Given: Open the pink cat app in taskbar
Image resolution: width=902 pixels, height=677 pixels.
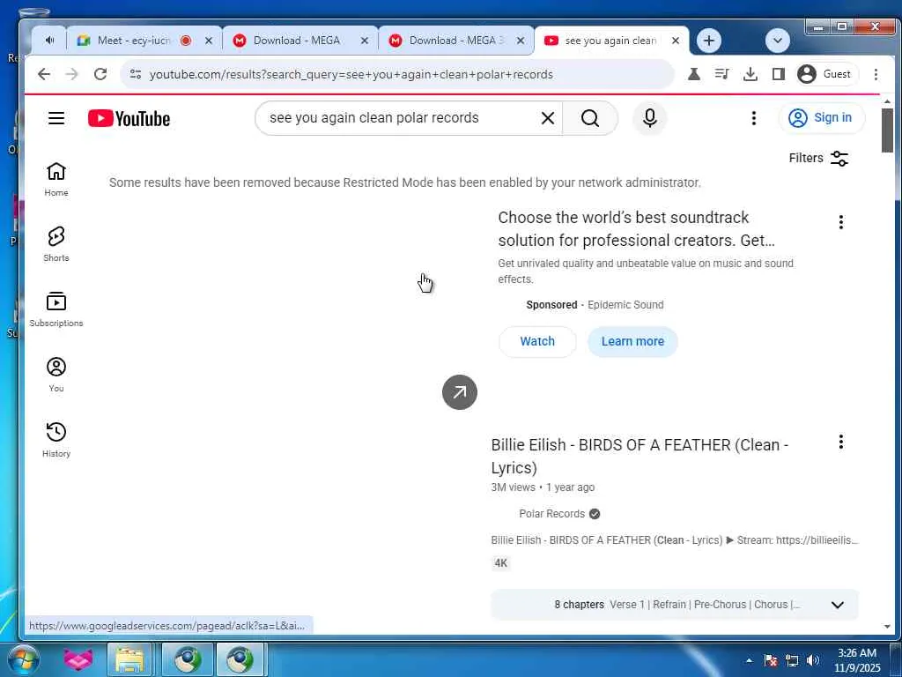Looking at the screenshot, I should tap(78, 659).
